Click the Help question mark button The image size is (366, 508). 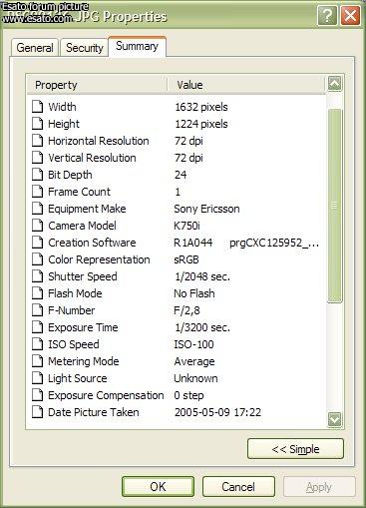point(327,15)
